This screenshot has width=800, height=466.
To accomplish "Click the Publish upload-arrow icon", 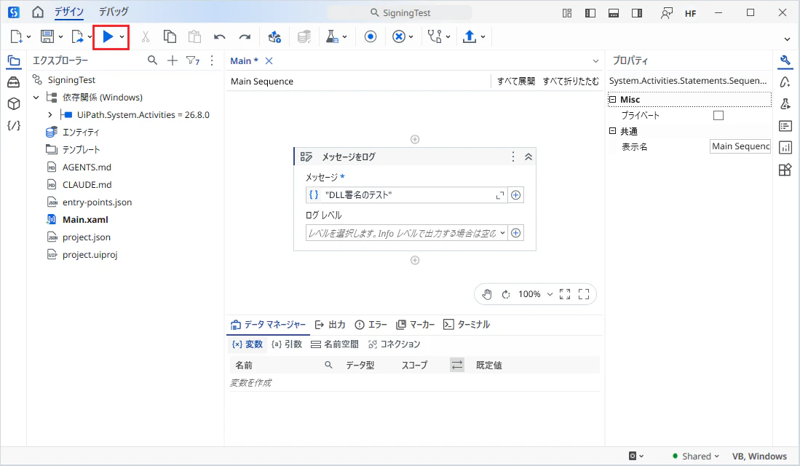I will coord(470,36).
